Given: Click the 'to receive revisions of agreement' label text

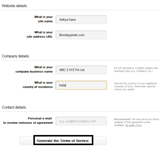Looking at the screenshot, I should (x=28, y=123).
